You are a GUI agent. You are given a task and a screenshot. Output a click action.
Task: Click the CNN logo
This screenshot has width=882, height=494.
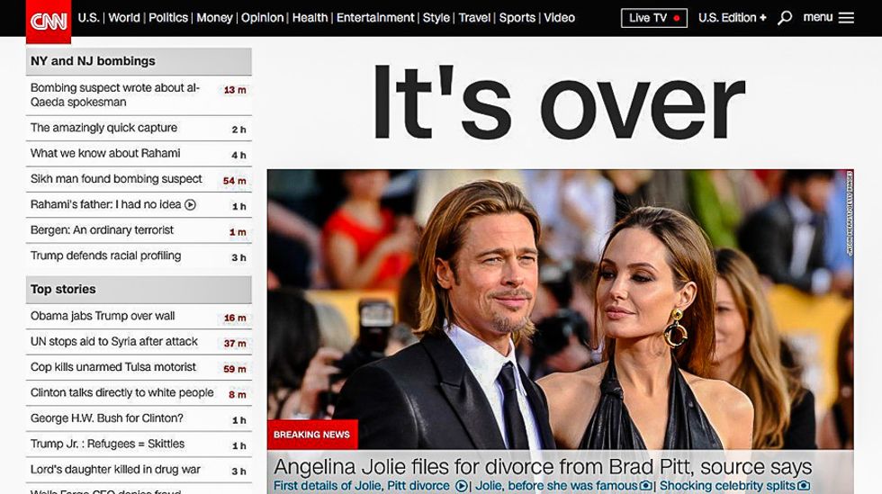pos(49,21)
